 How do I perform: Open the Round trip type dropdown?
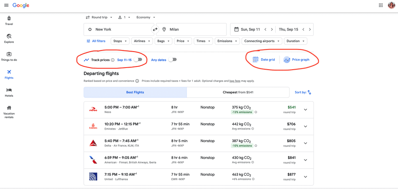[99, 17]
